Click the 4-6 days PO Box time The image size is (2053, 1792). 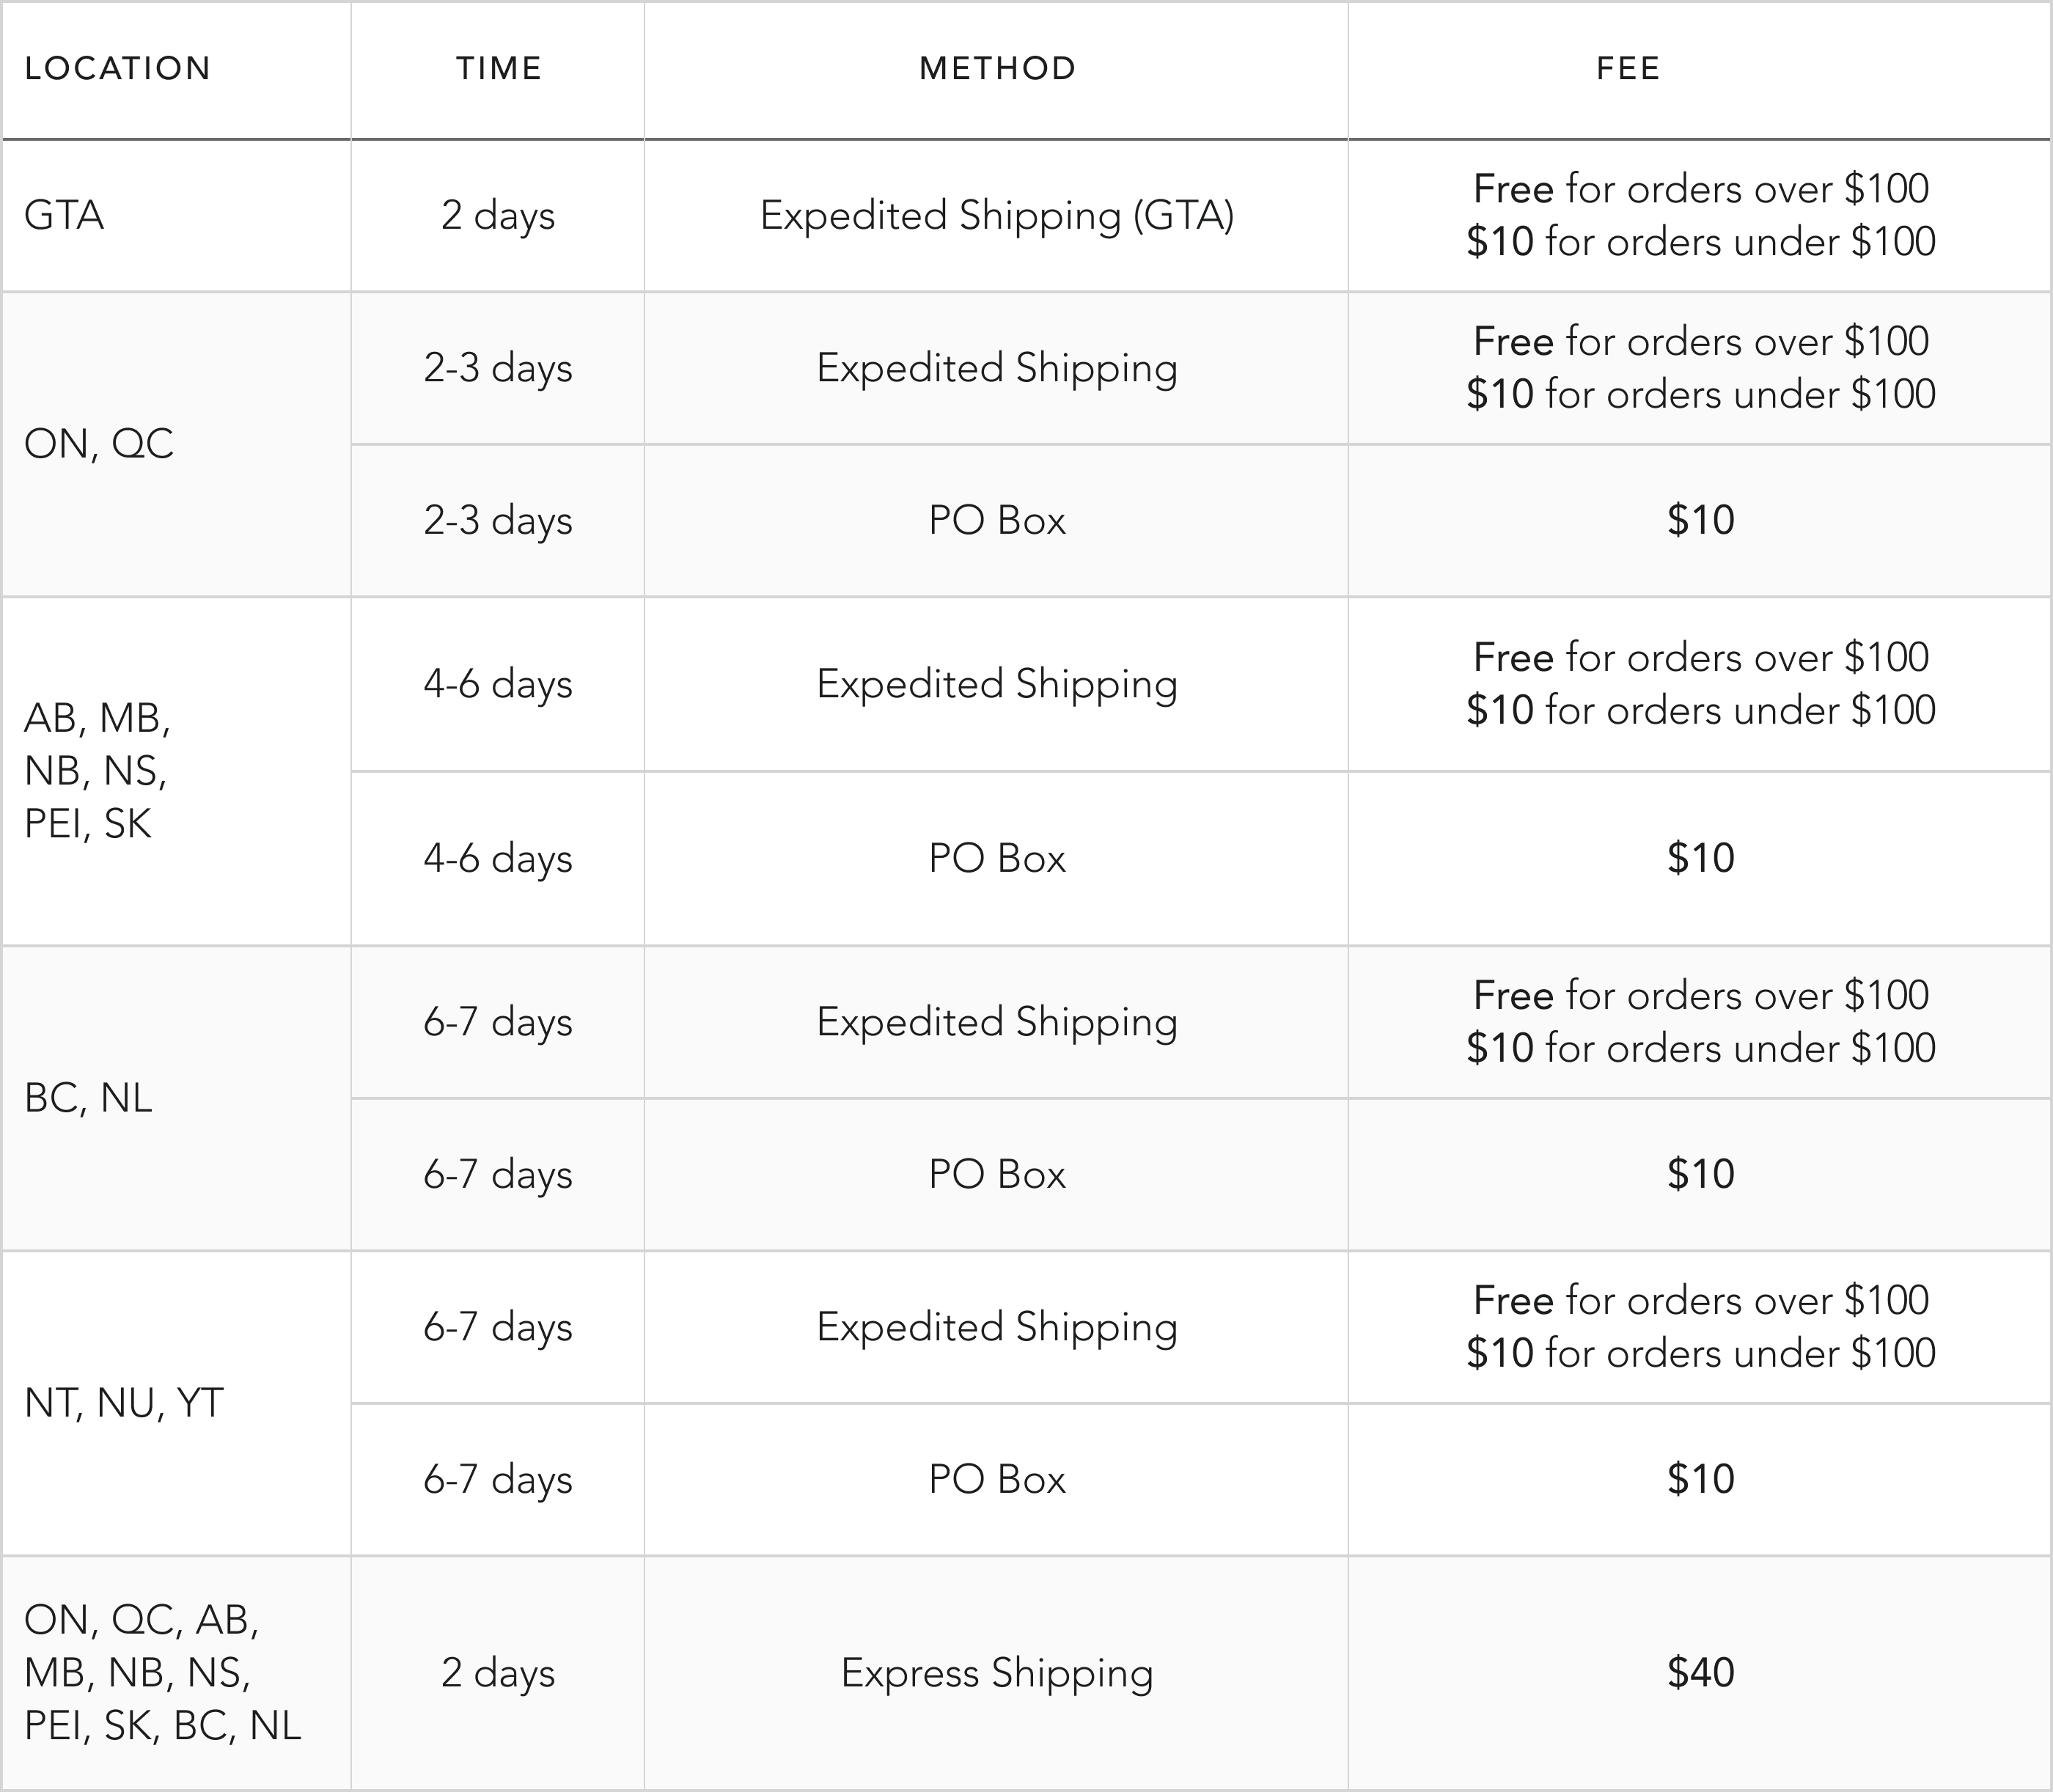point(498,859)
